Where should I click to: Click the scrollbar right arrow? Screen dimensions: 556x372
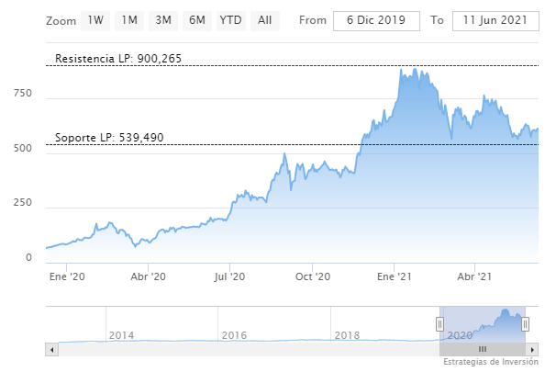[533, 349]
